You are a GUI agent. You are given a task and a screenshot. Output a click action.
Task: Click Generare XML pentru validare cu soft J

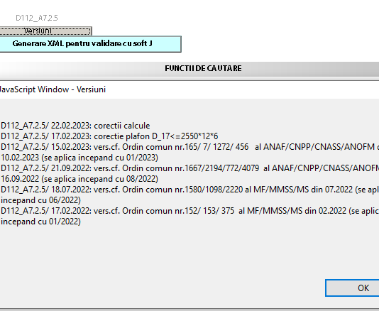click(91, 44)
